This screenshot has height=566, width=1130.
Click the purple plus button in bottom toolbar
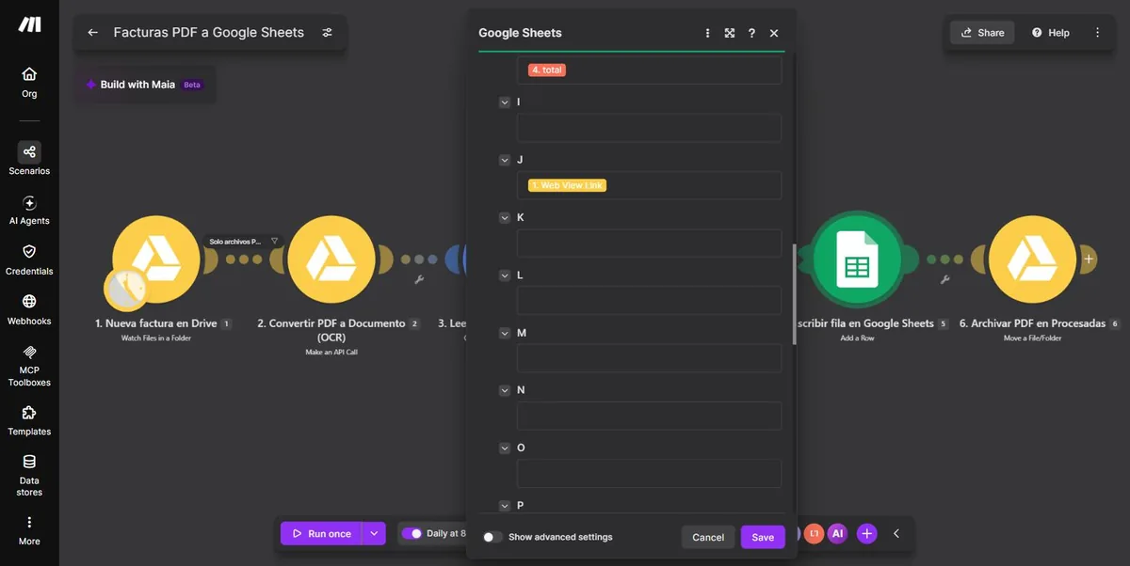[x=867, y=533]
